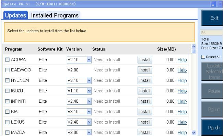Click the Pg up button
This screenshot has width=223, height=136.
point(212,109)
